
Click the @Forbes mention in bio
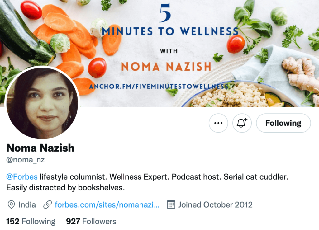pos(22,177)
